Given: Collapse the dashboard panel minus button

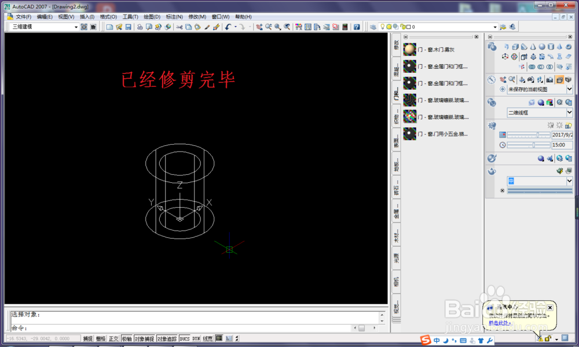Looking at the screenshot, I should tap(490, 37).
